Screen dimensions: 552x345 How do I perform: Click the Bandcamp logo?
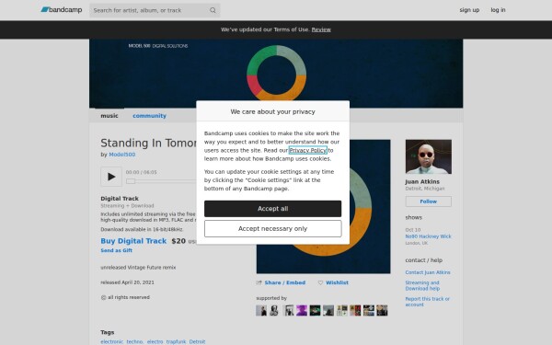tap(62, 10)
